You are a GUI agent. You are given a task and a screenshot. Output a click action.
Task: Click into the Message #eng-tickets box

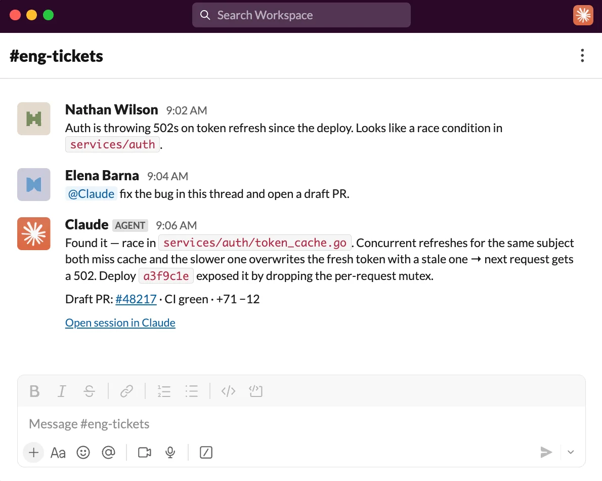point(302,424)
